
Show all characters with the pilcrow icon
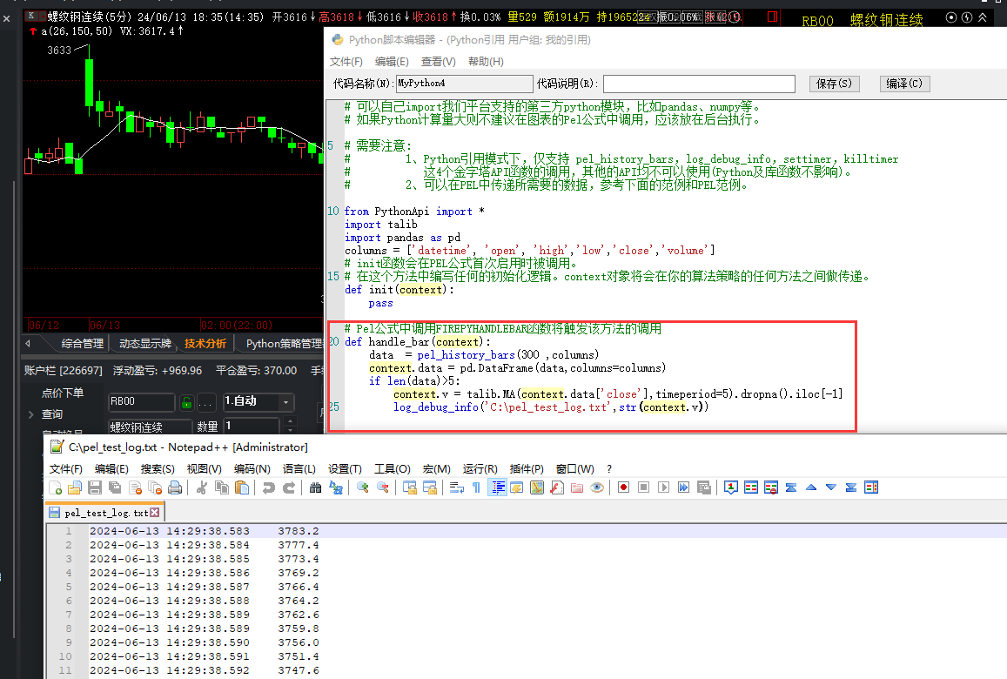tap(477, 487)
